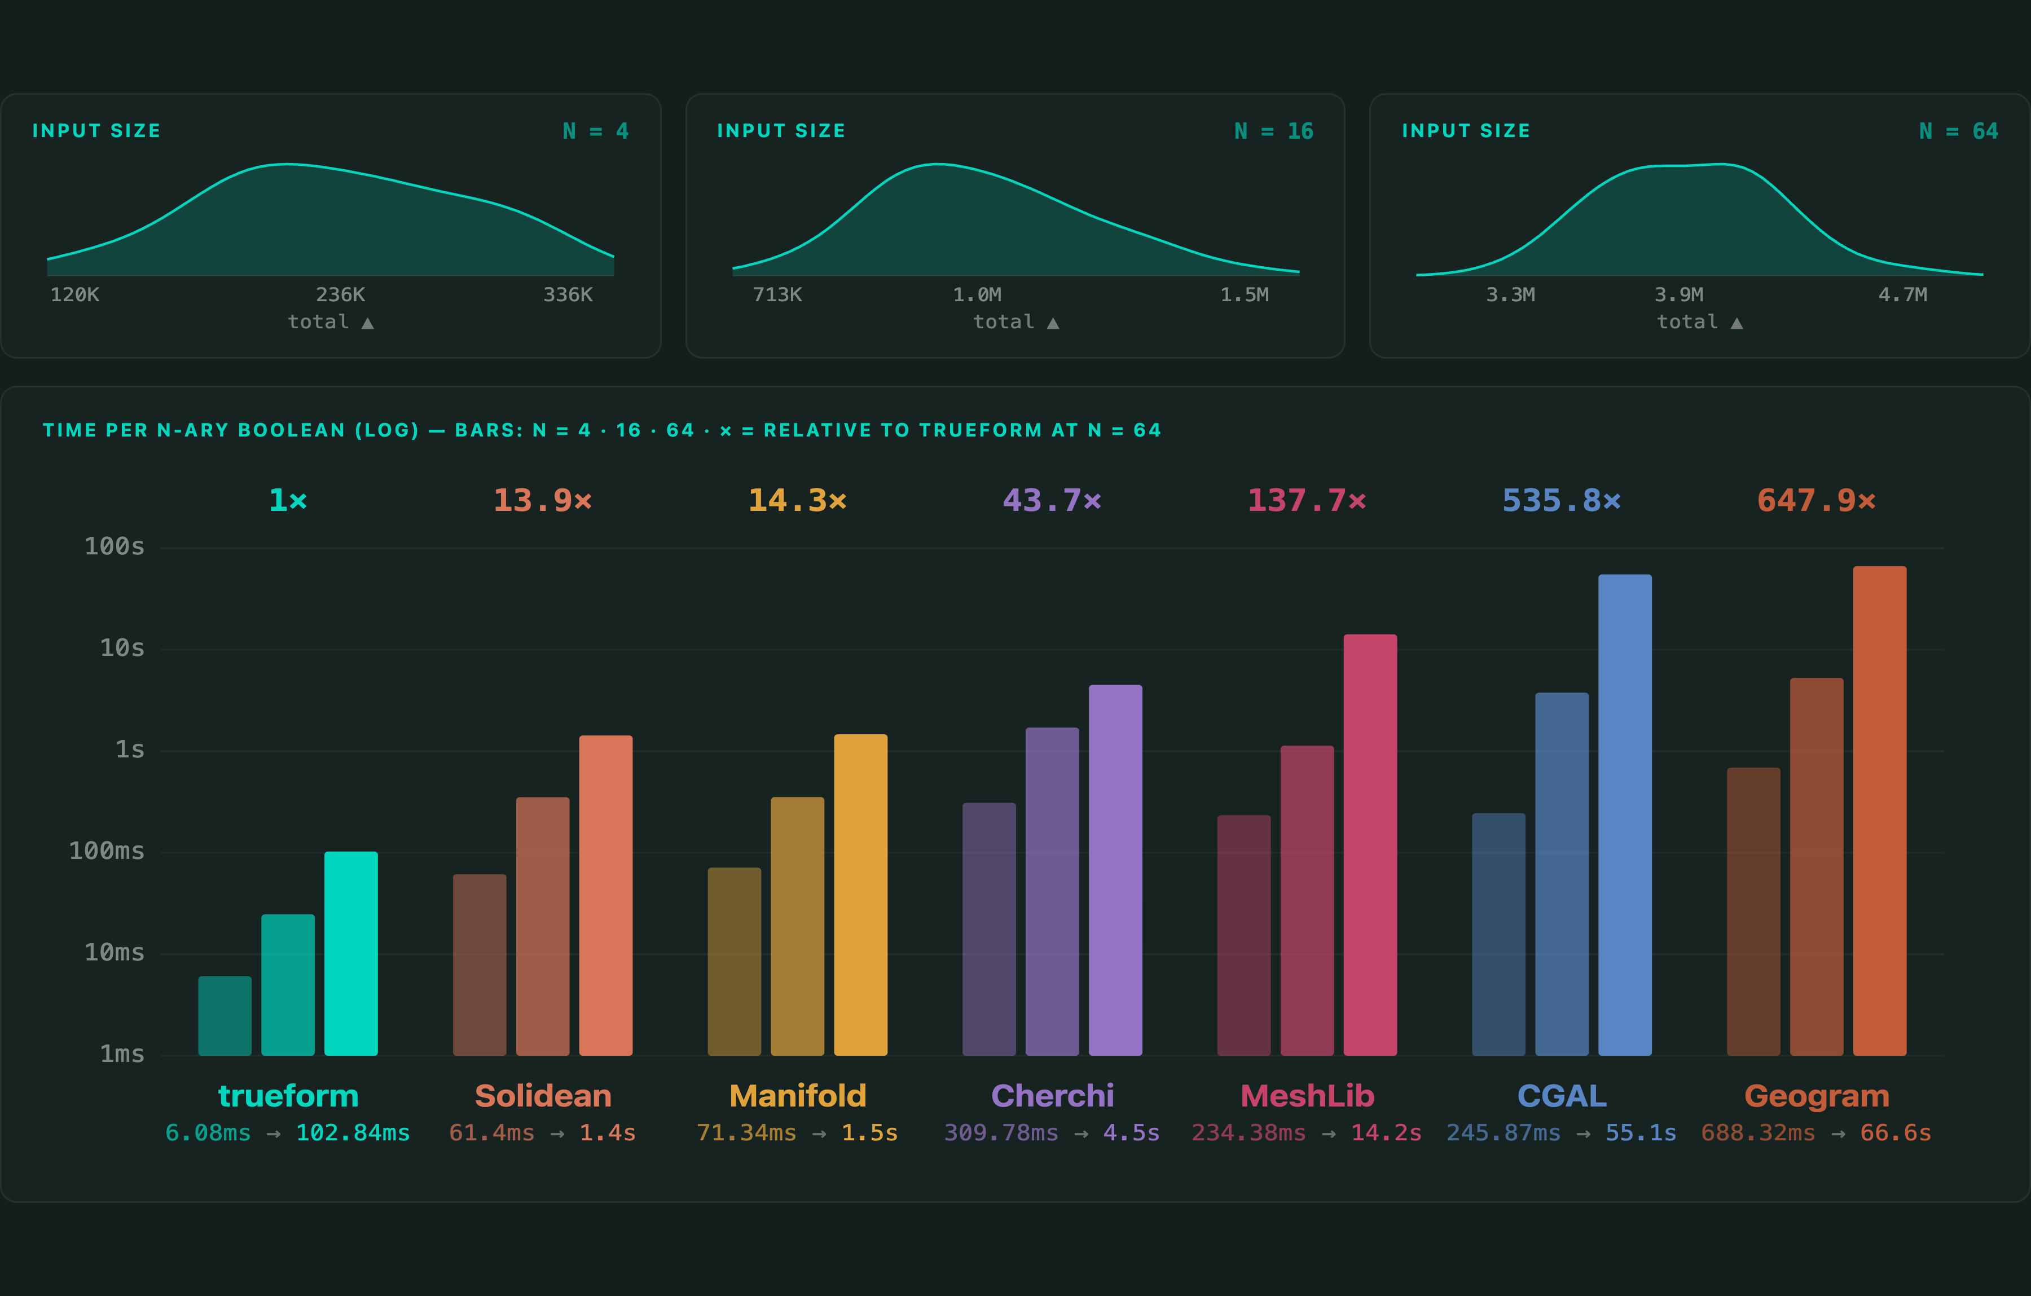Click the MeshLib library name
The height and width of the screenshot is (1296, 2031).
[x=1307, y=1095]
